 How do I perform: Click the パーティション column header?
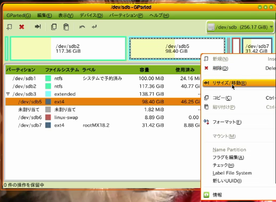[x=21, y=70]
